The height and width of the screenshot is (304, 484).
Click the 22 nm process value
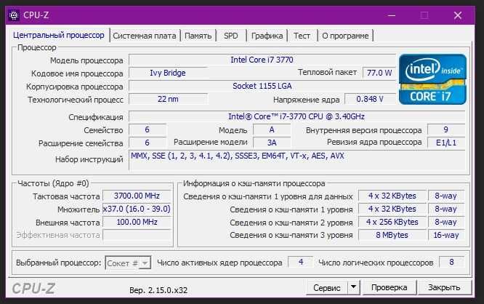pyautogui.click(x=168, y=99)
